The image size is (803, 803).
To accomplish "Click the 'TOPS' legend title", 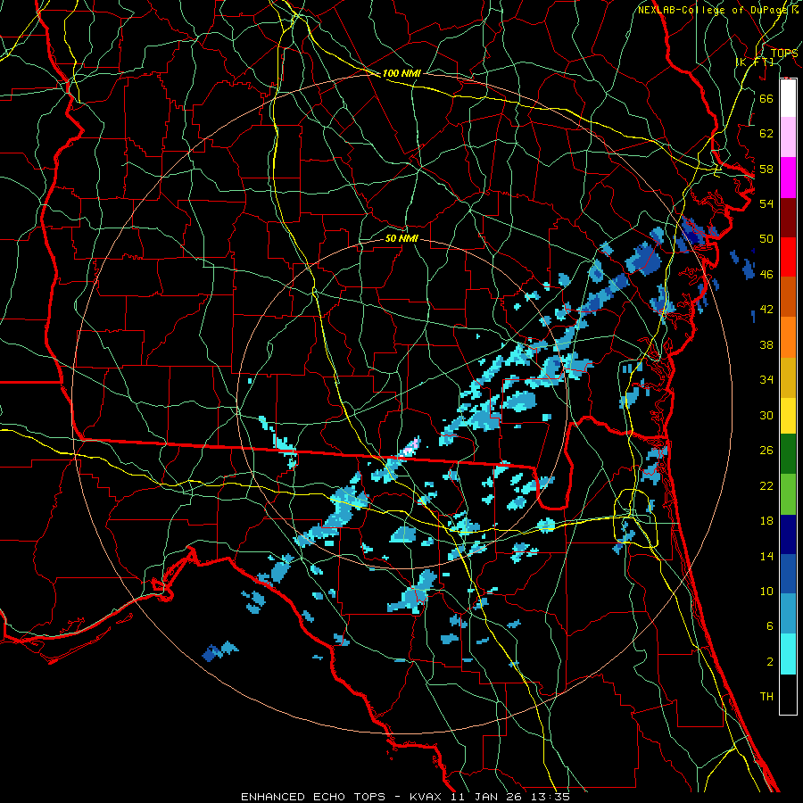I will point(784,53).
